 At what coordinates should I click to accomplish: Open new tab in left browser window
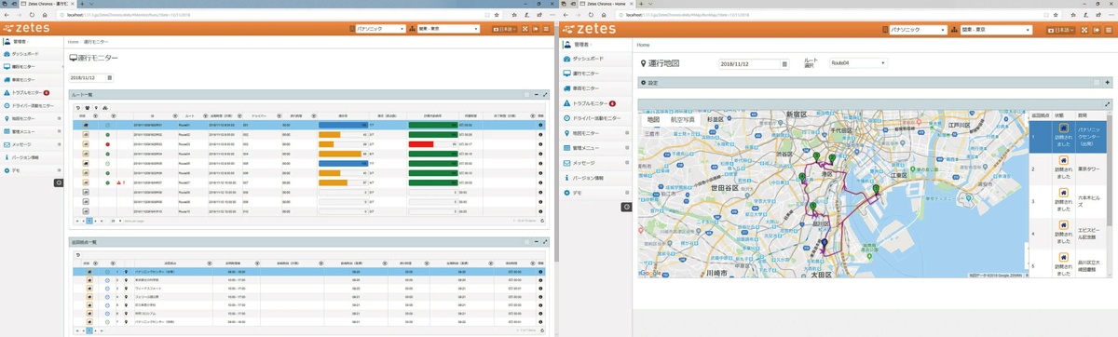point(82,5)
